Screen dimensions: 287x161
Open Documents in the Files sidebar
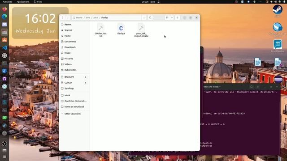(x=75, y=42)
